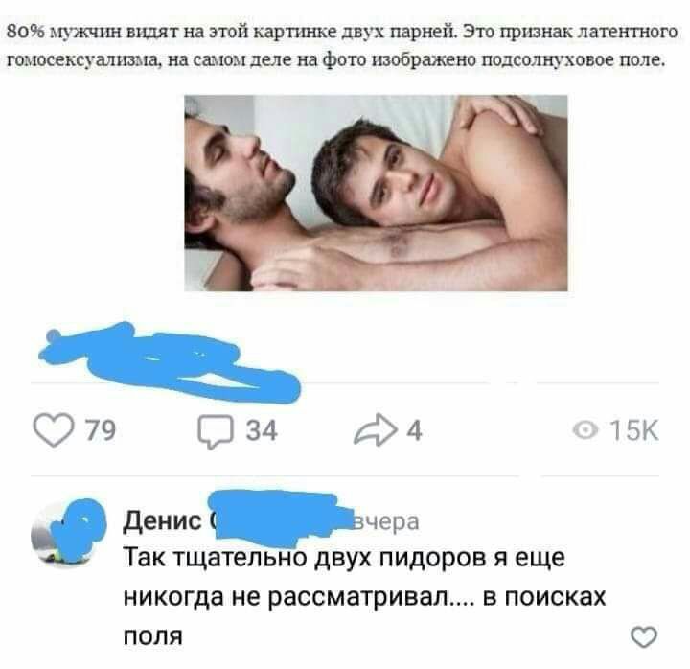The image size is (690, 669).
Task: Share the post with the arrow icon
Action: pyautogui.click(x=375, y=430)
